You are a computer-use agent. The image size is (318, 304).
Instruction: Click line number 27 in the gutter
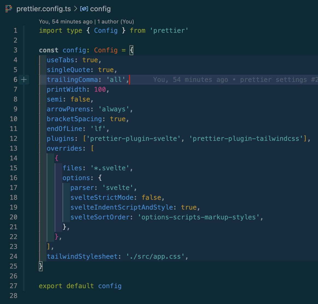point(14,286)
